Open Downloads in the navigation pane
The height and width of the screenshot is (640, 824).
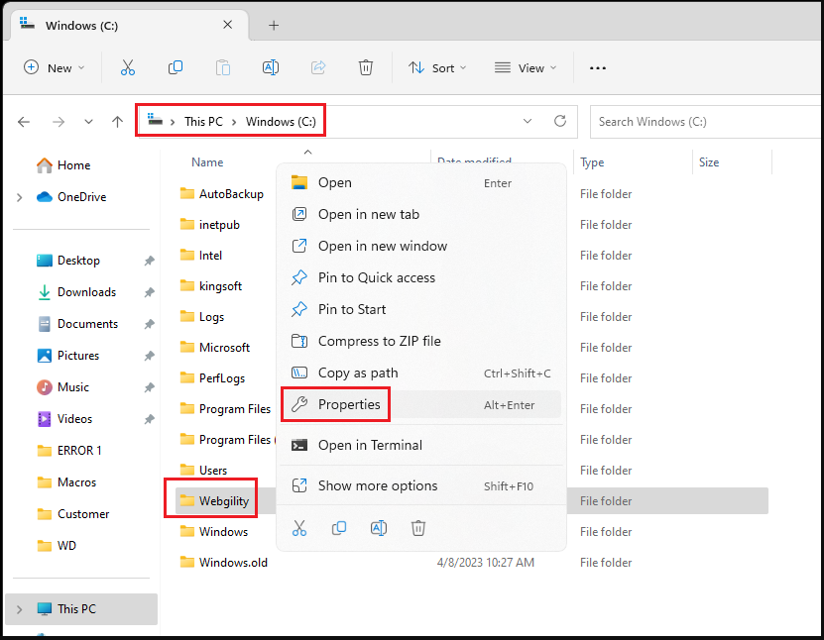click(x=86, y=292)
